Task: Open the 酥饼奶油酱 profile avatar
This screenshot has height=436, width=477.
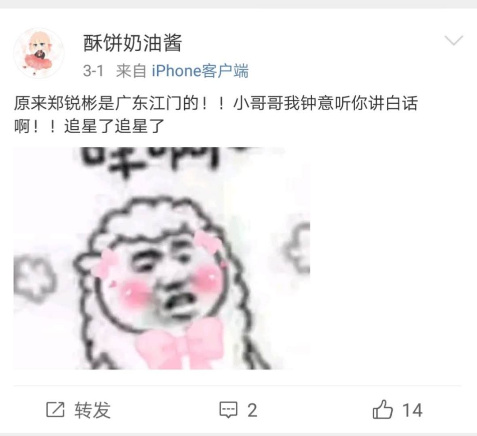Action: 39,53
